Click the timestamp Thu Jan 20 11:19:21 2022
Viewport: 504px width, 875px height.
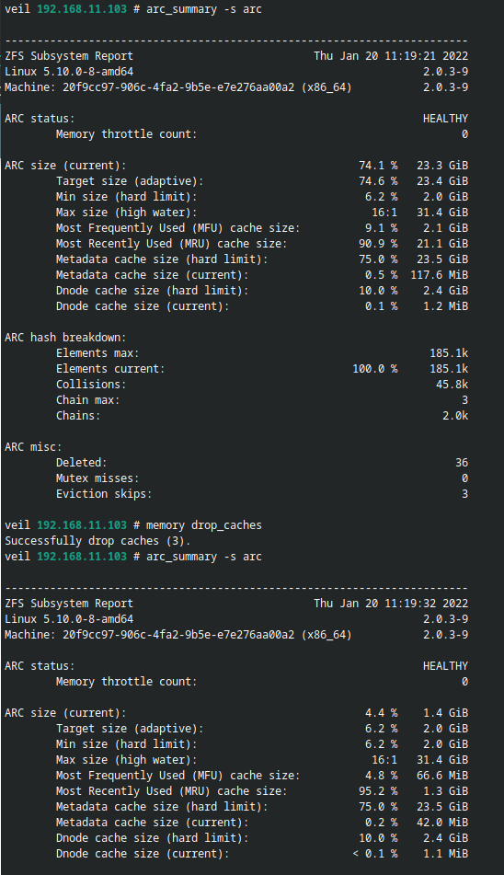391,56
